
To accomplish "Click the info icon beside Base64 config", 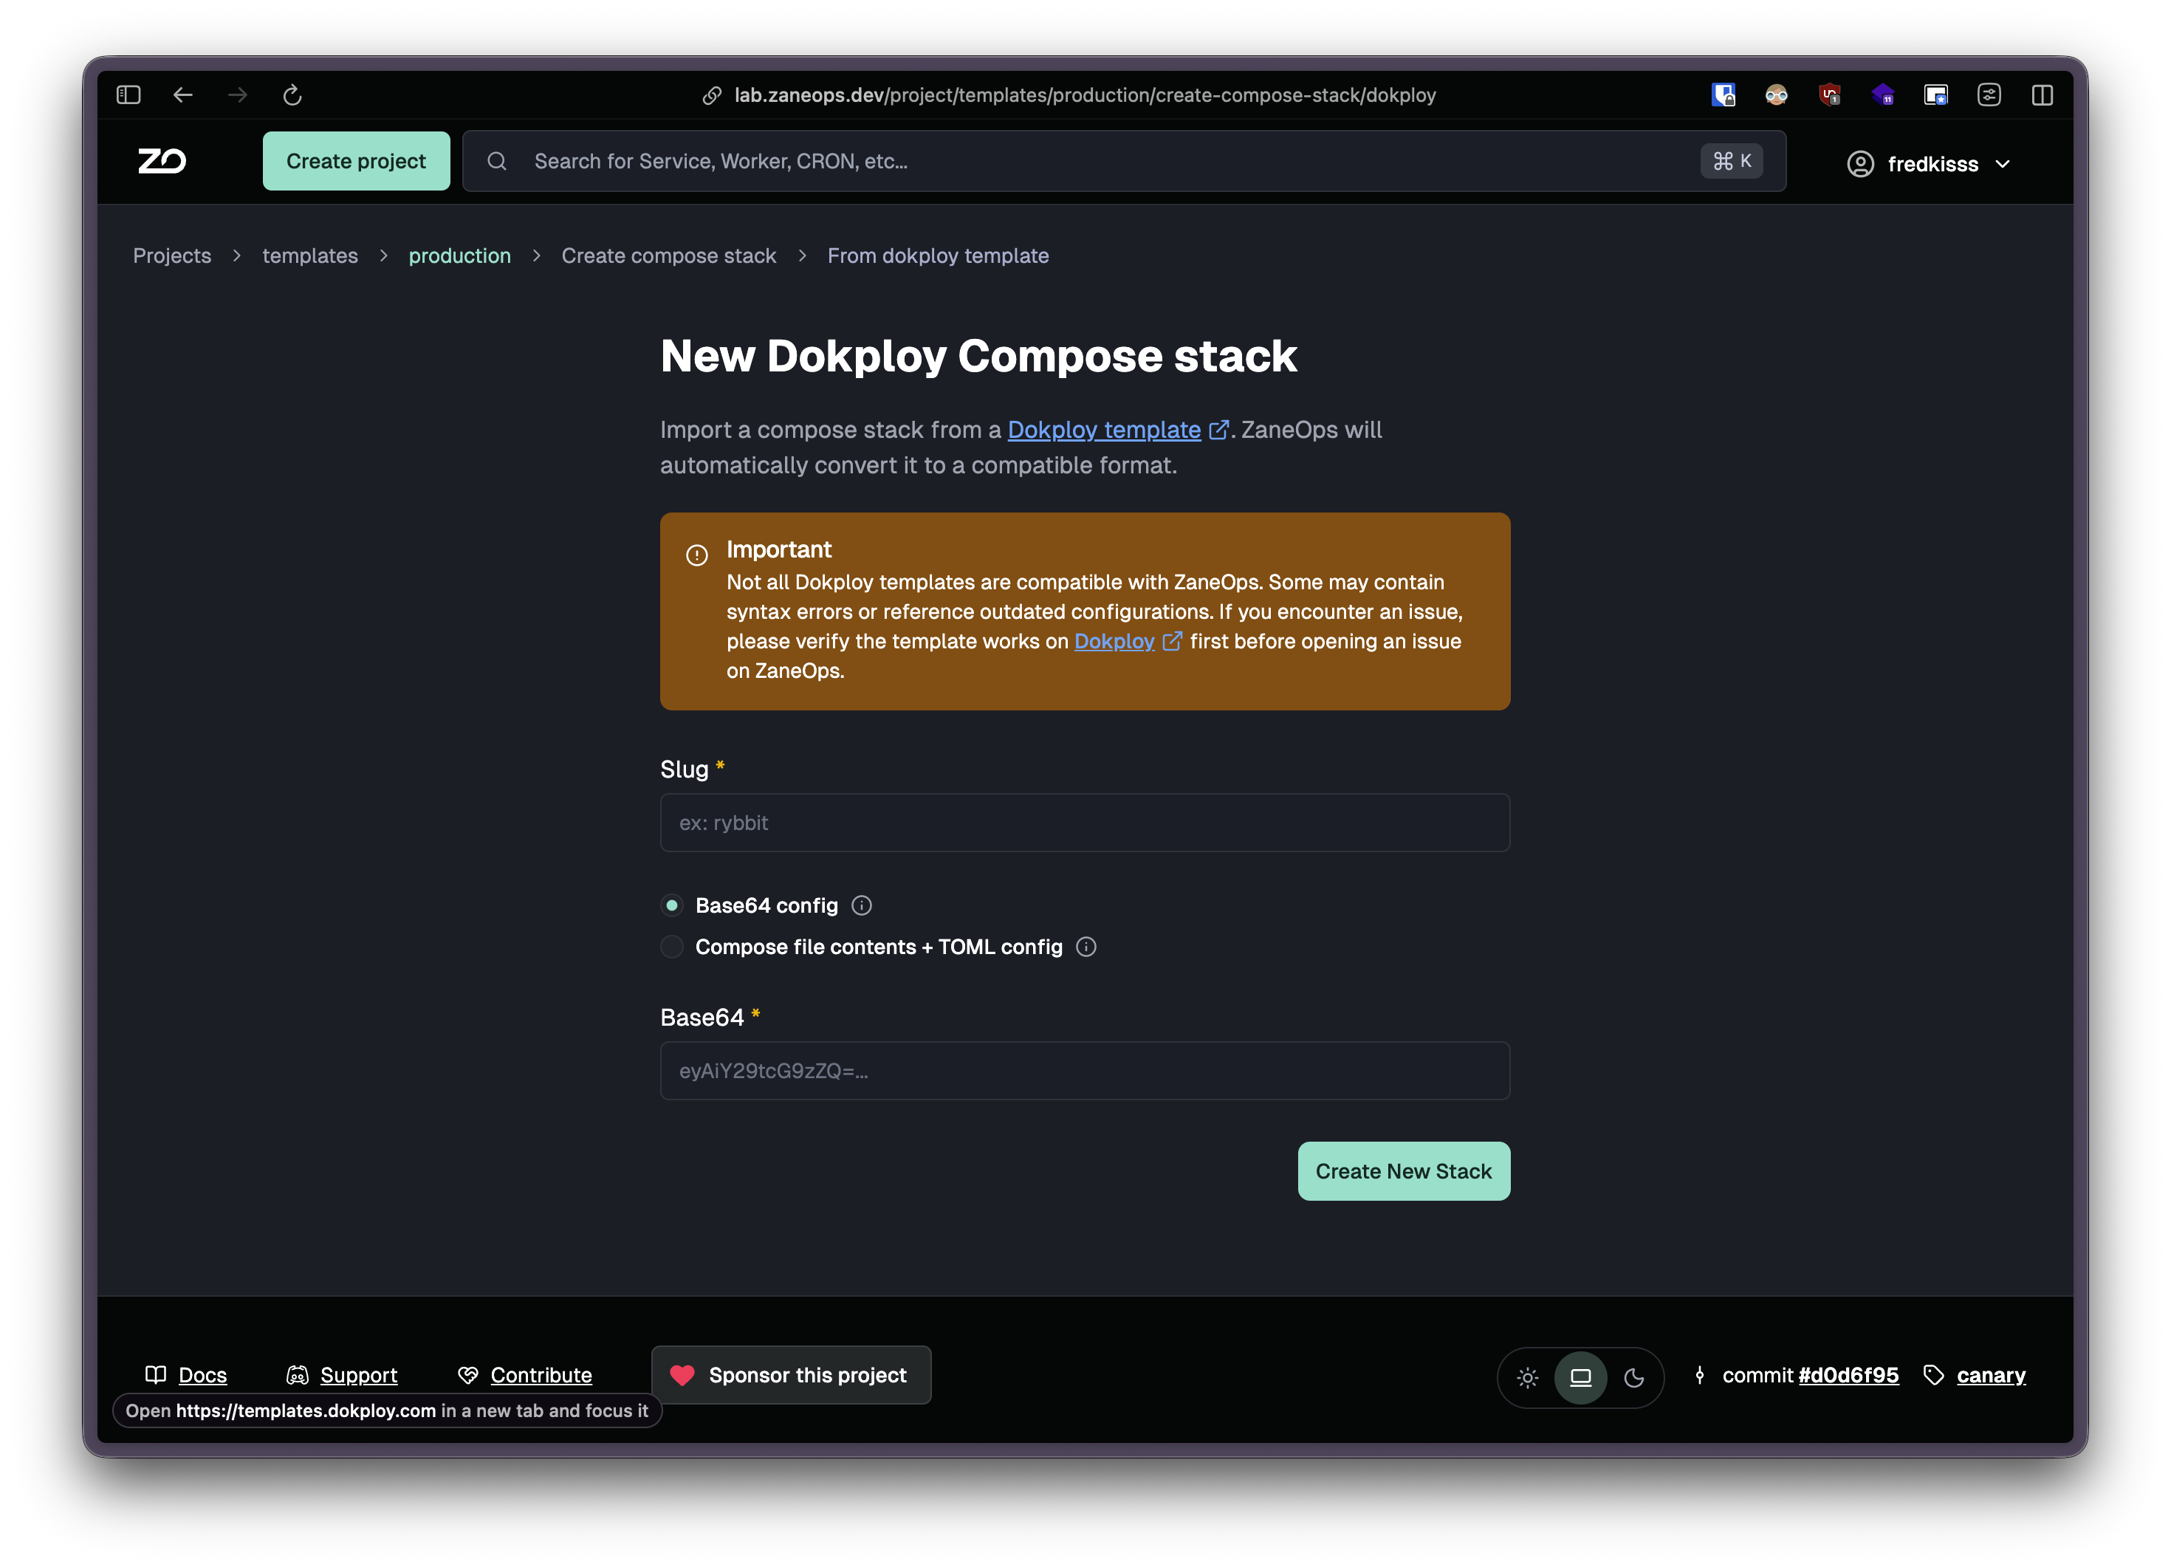I will 862,905.
